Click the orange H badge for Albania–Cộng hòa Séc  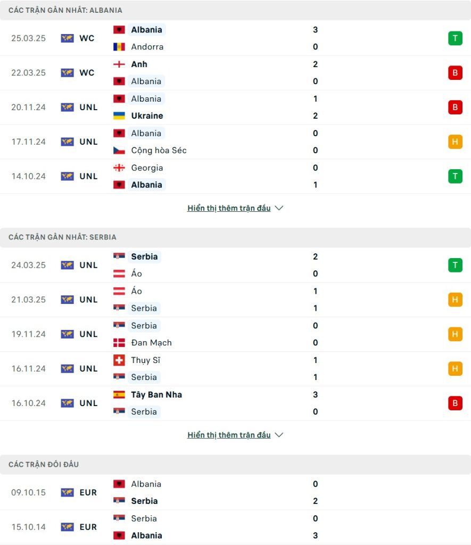pyautogui.click(x=455, y=142)
